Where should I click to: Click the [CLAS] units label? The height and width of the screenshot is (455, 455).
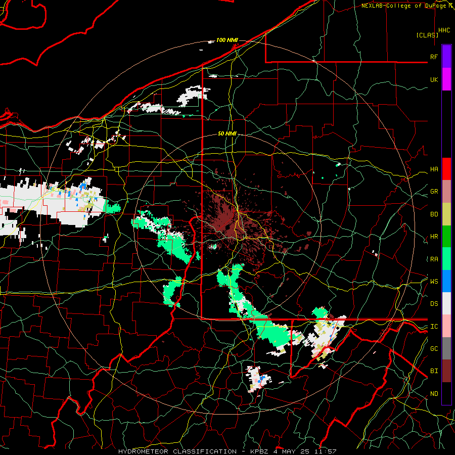427,35
